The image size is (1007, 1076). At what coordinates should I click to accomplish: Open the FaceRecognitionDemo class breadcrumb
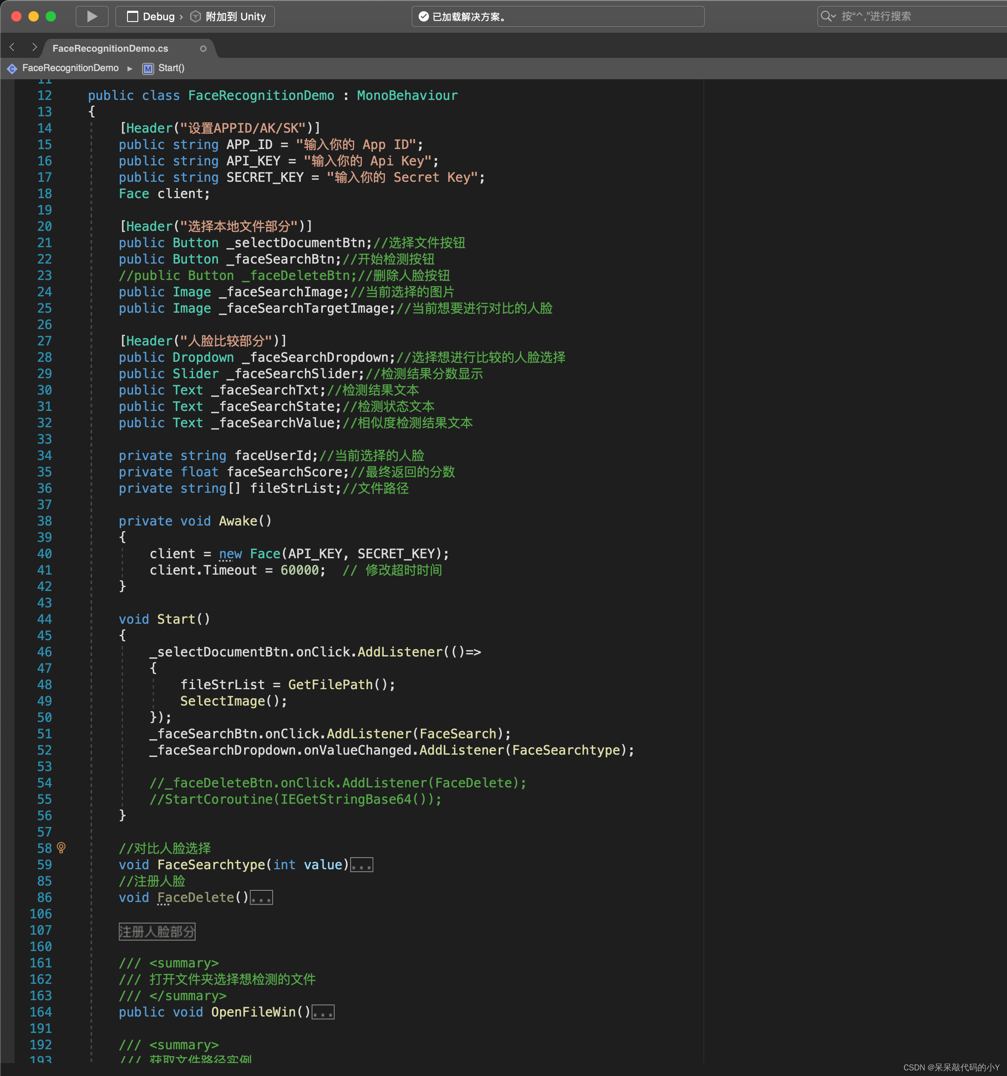[x=70, y=68]
